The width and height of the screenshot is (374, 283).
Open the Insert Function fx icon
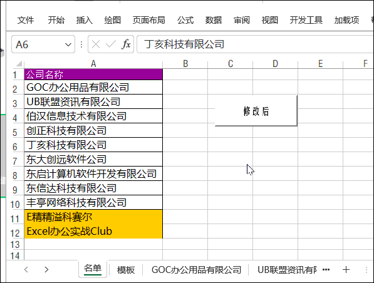coord(126,44)
